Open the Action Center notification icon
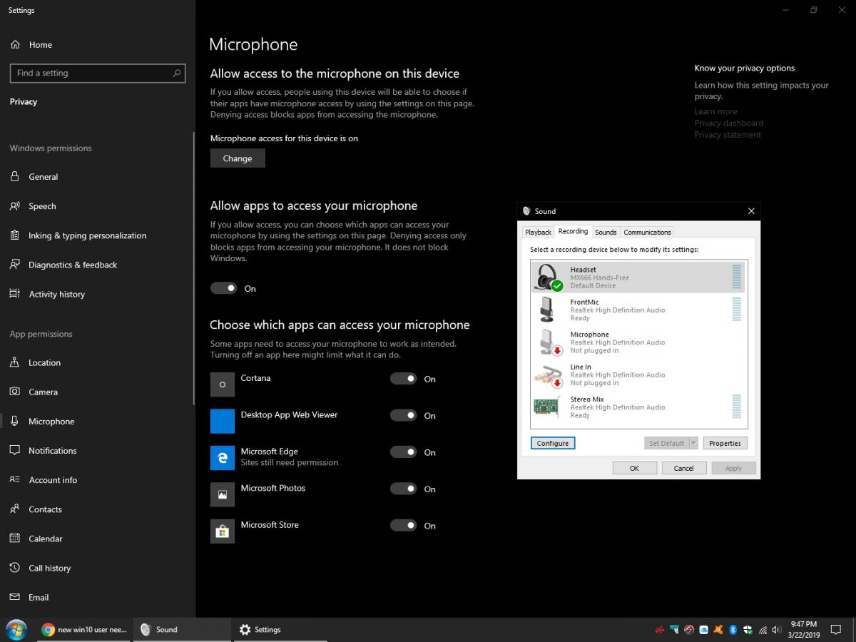Viewport: 856px width, 642px height. click(x=836, y=630)
